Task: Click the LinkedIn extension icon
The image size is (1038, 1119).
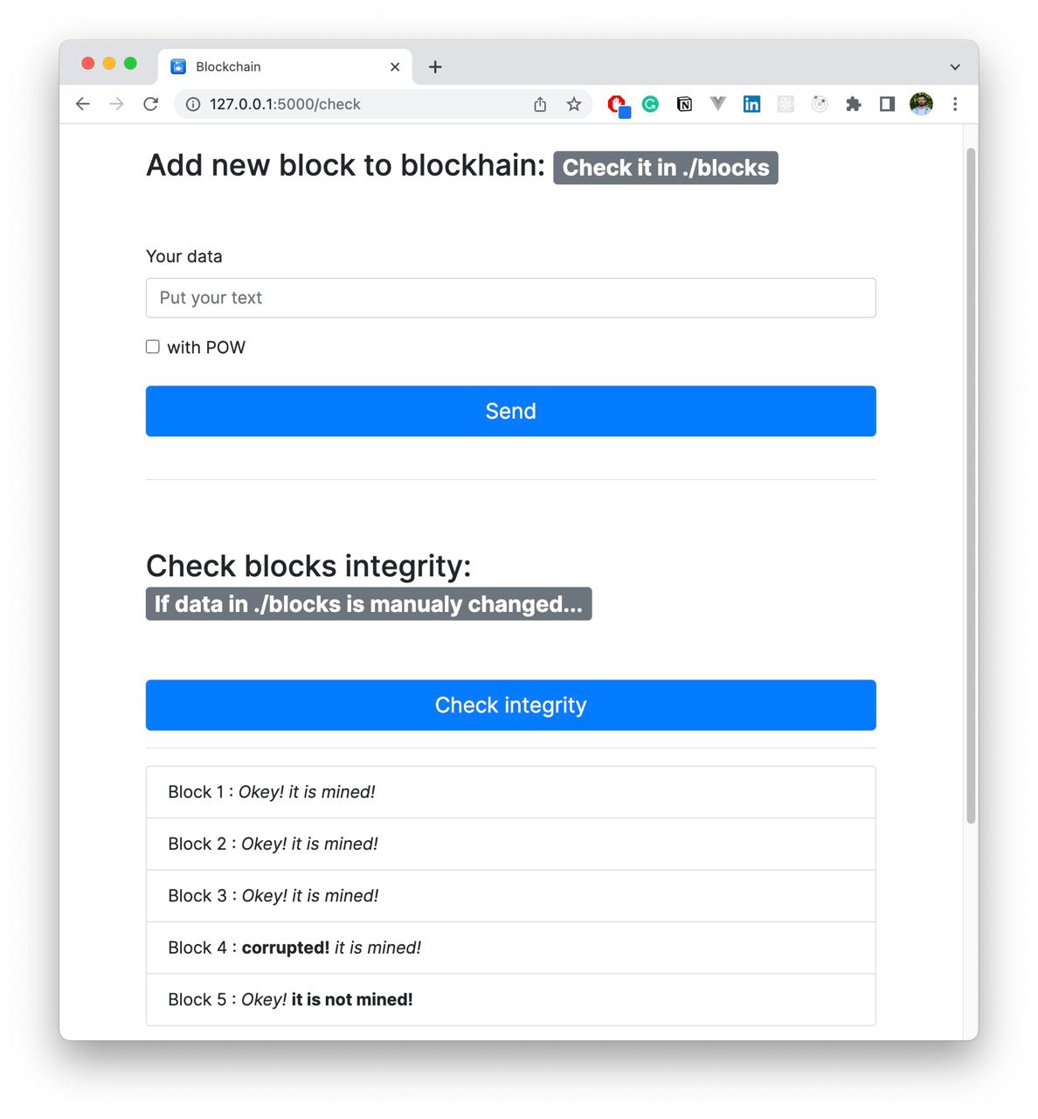Action: [x=751, y=104]
